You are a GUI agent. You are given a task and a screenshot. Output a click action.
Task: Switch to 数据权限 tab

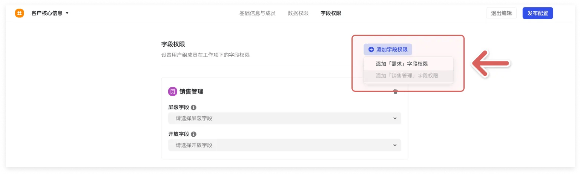pyautogui.click(x=298, y=13)
